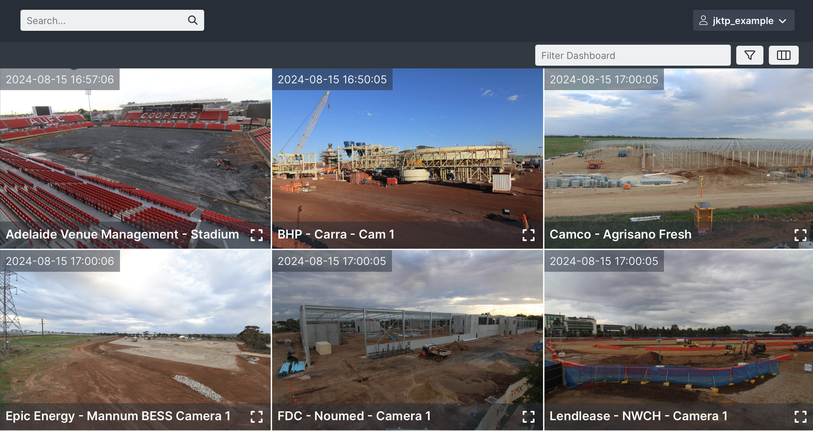Open FDC Noumed Camera 1 in fullscreen
The width and height of the screenshot is (813, 431).
[x=528, y=416]
